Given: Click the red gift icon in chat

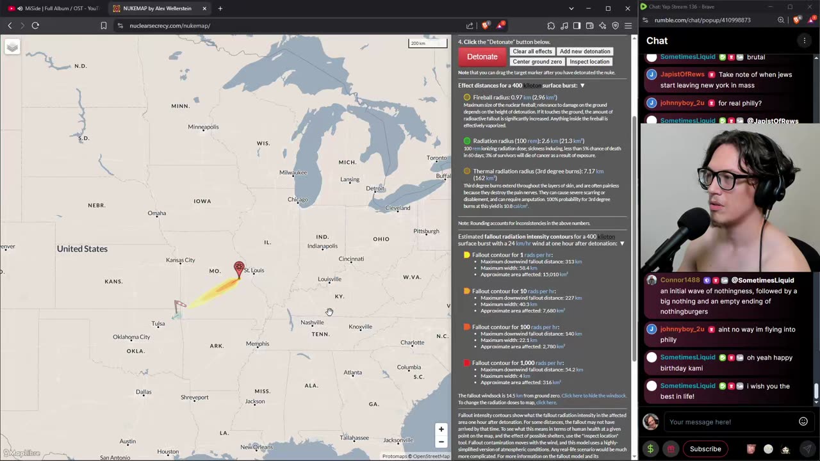Looking at the screenshot, I should 671,449.
